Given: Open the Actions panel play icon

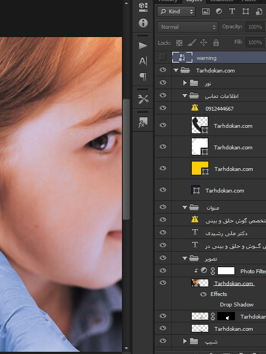Looking at the screenshot, I should point(143,45).
